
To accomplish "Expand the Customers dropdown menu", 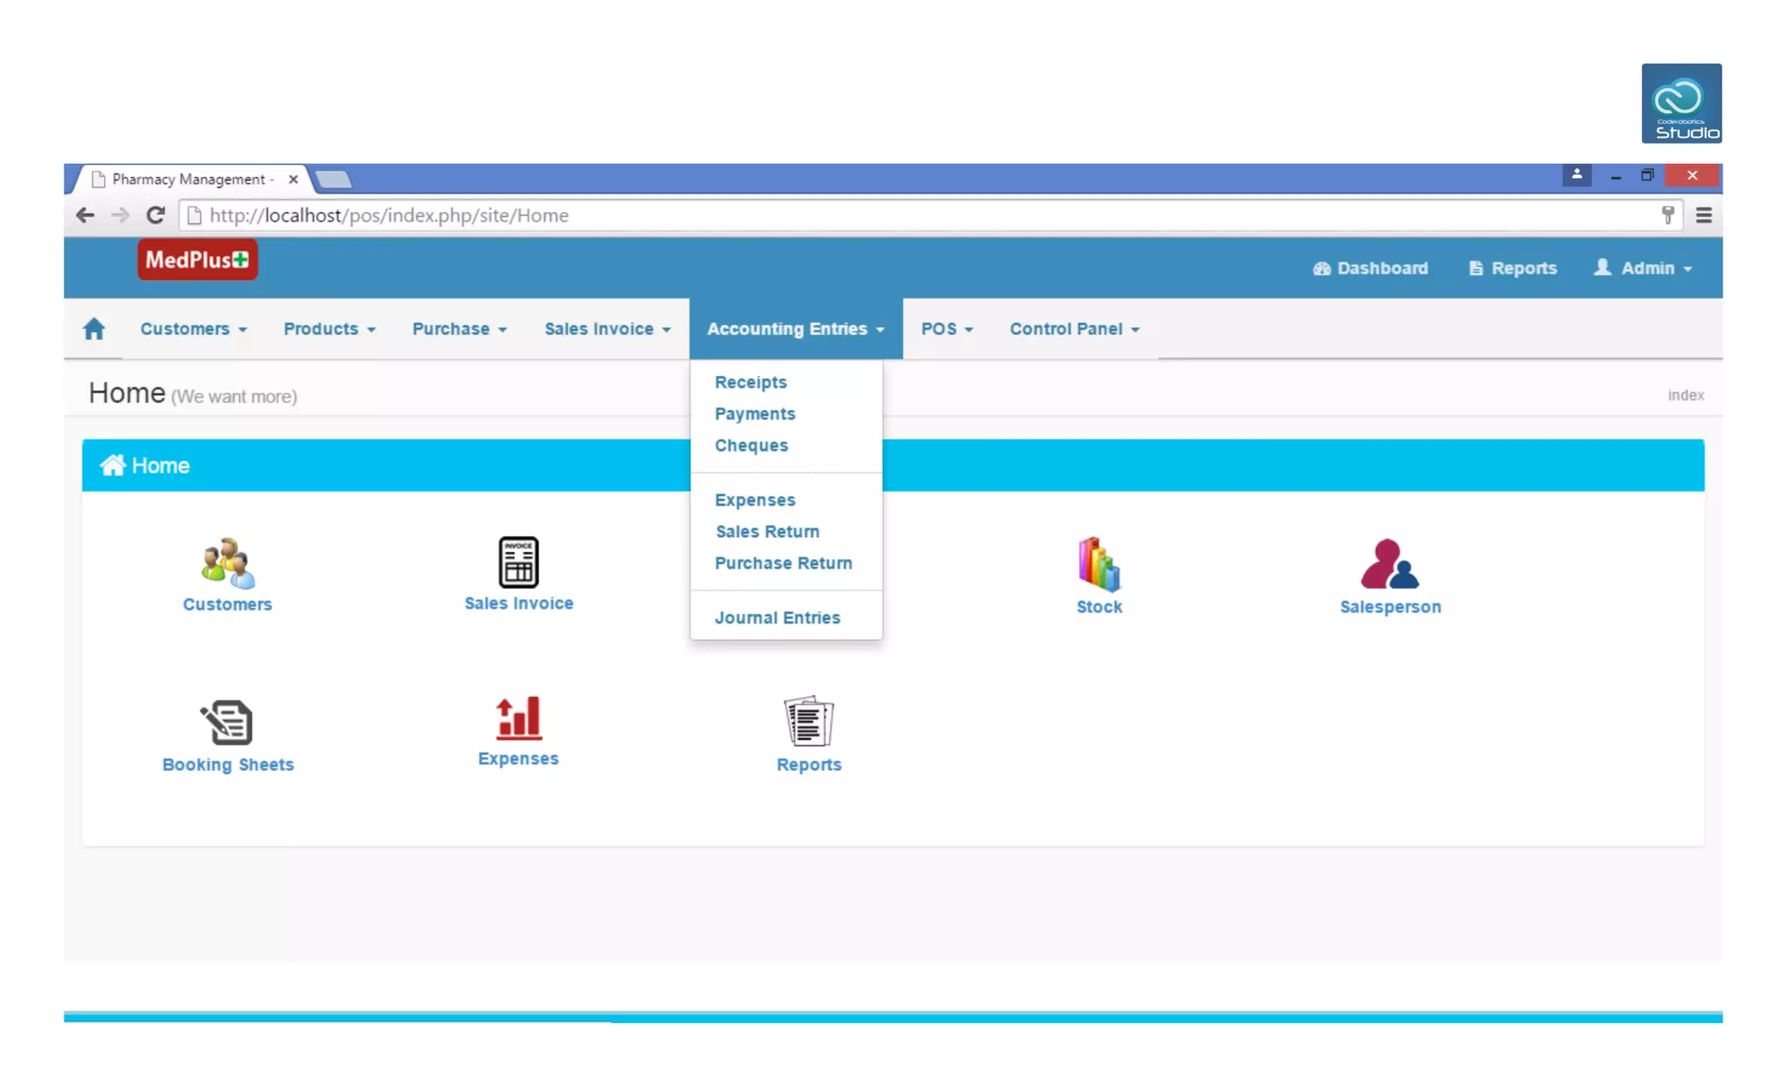I will click(x=194, y=329).
